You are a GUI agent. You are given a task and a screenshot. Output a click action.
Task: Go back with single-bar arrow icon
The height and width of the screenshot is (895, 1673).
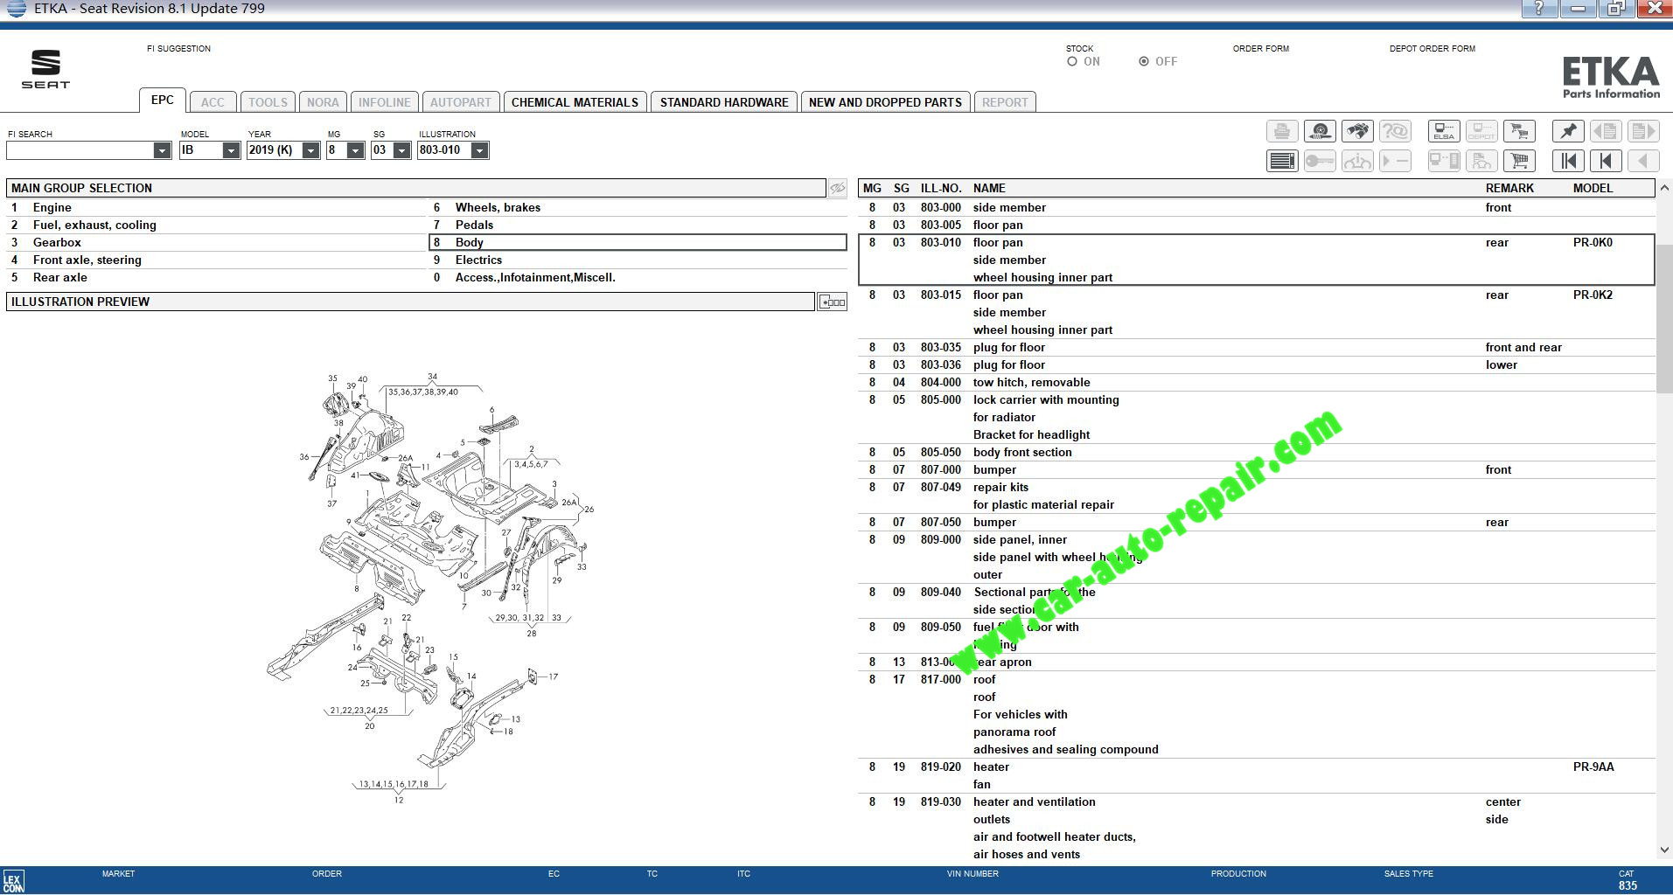(x=1606, y=161)
